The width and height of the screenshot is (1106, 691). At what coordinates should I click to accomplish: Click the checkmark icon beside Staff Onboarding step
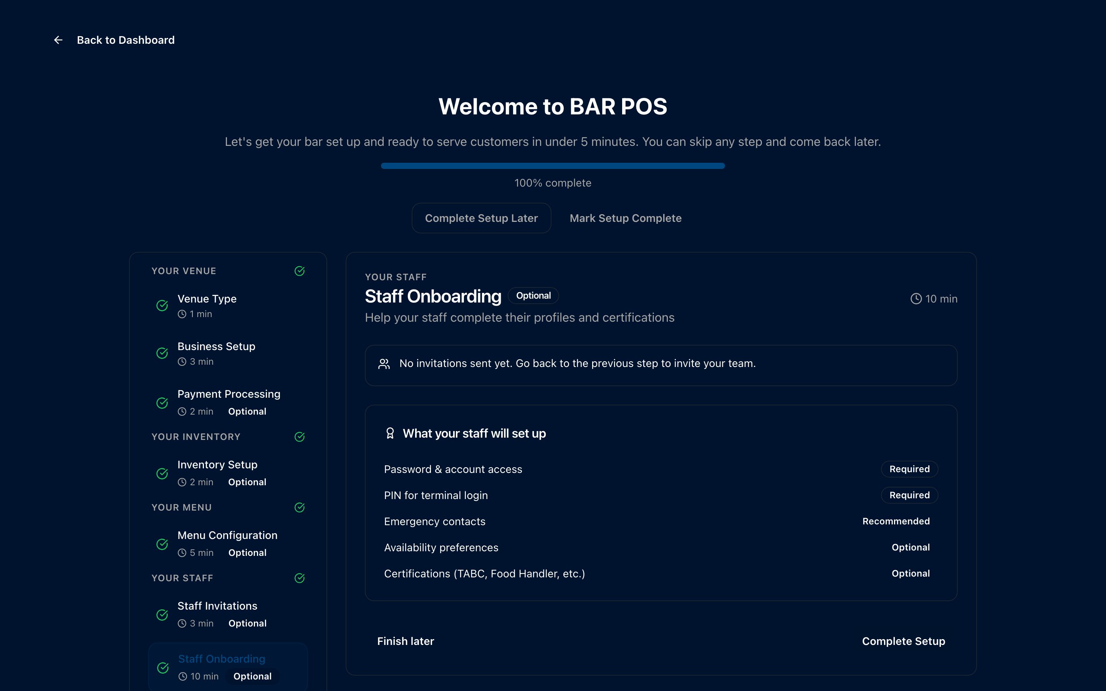click(163, 668)
